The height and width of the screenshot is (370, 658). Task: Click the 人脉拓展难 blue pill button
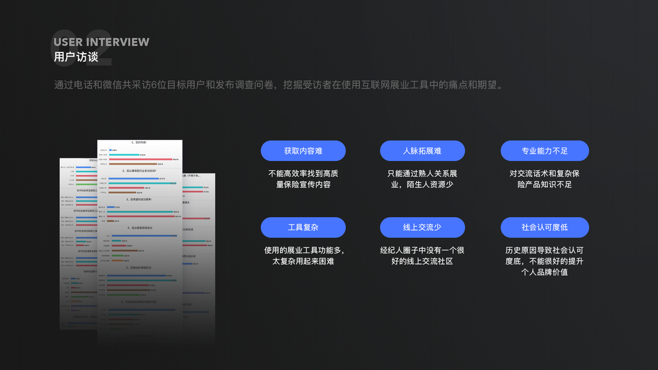(422, 150)
